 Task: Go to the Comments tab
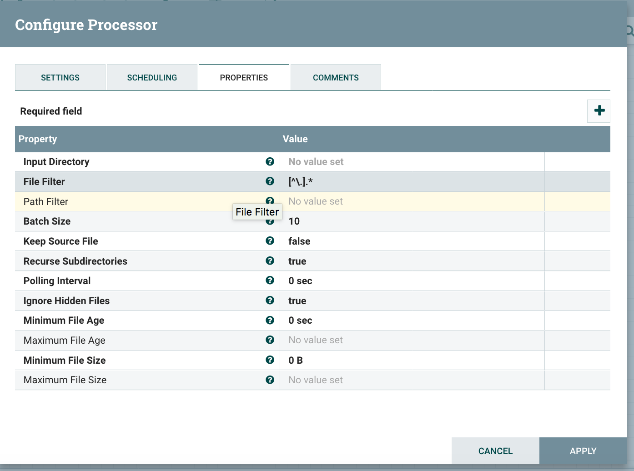(336, 78)
